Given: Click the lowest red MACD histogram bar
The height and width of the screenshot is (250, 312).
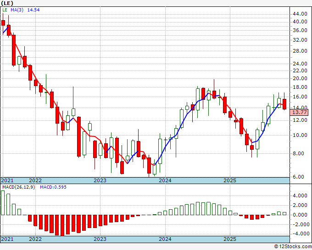Looking at the screenshot, I should coord(62,225).
